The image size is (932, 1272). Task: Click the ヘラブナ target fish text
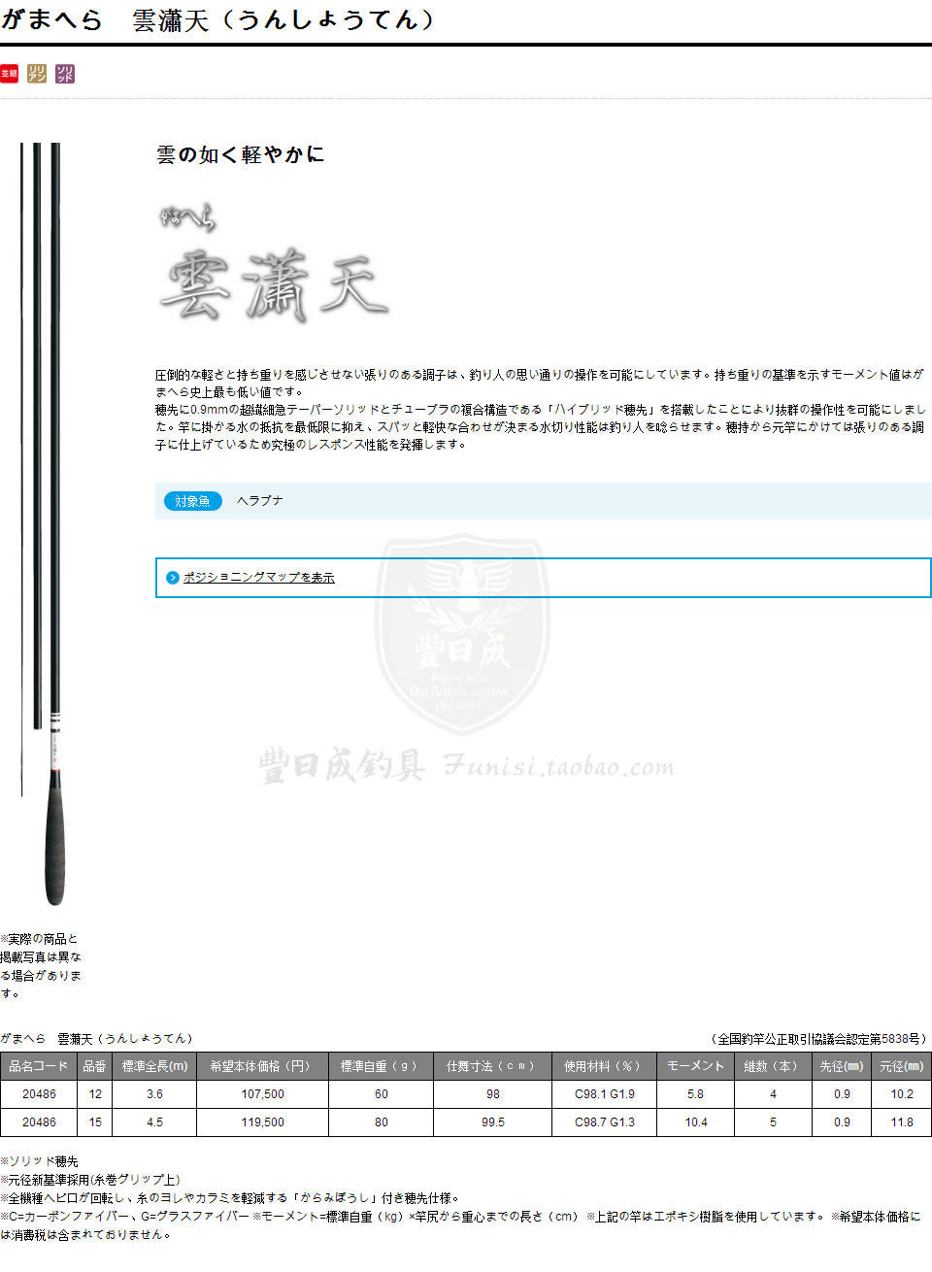260,501
